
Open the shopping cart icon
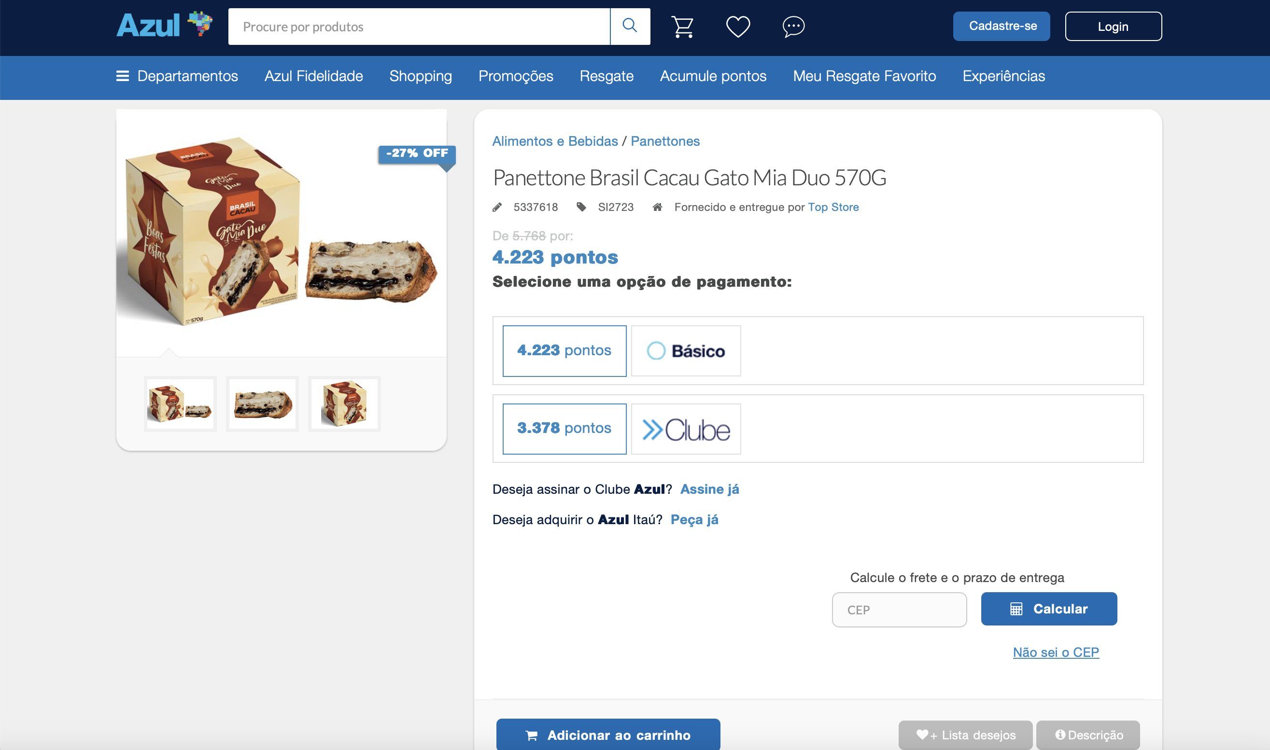[x=682, y=26]
